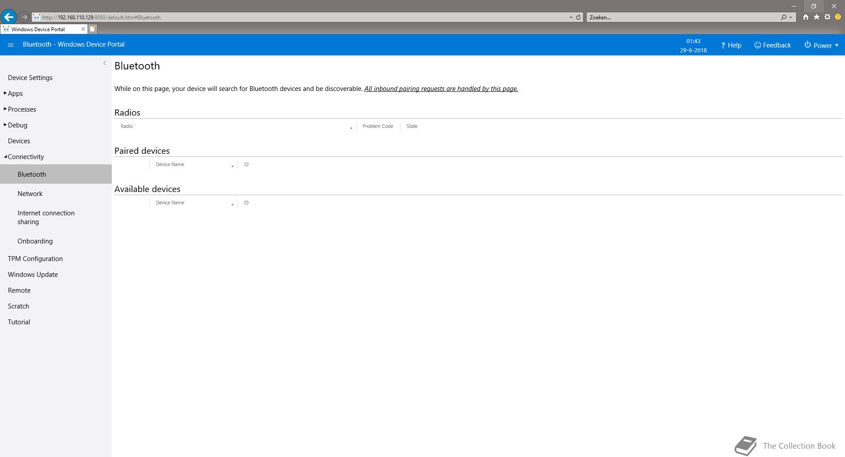Open the Help link
The width and height of the screenshot is (845, 457).
(x=731, y=45)
